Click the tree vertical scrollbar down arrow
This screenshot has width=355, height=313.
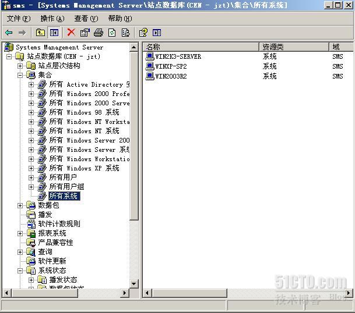point(134,284)
